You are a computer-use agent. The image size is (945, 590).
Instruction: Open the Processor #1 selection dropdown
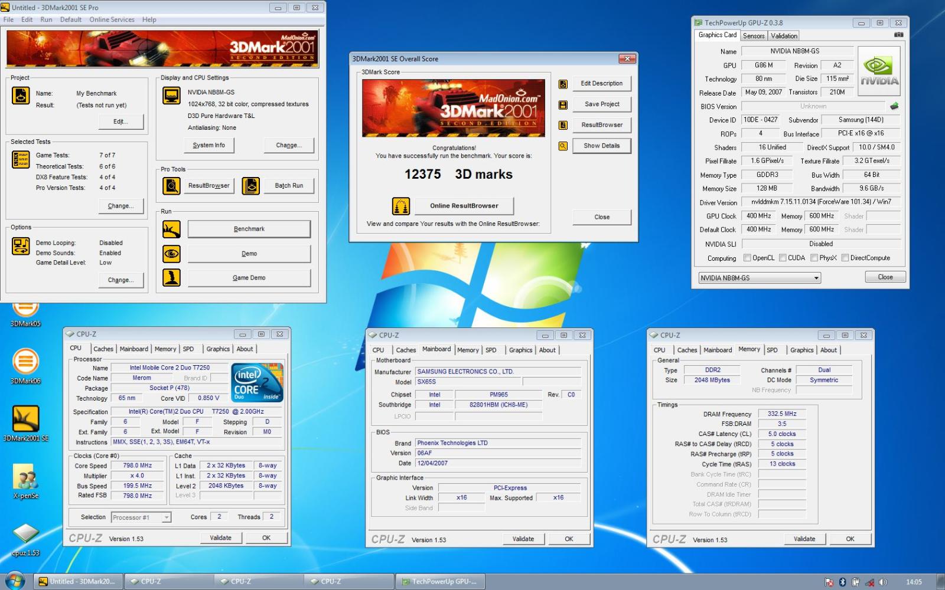(141, 517)
